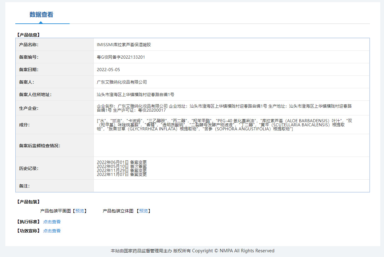Click the 生产企业 label cell
This screenshot has width=384, height=257.
point(55,108)
